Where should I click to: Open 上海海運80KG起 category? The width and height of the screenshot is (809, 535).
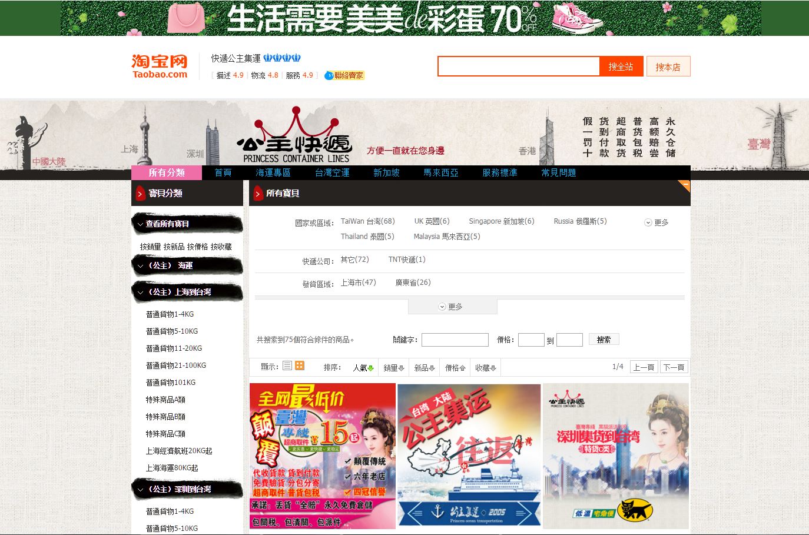[x=172, y=468]
